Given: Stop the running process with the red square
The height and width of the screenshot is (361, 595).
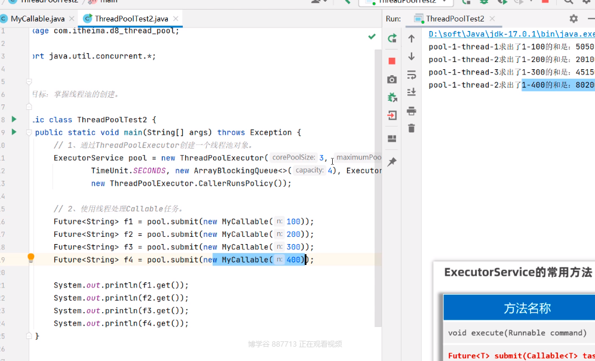Looking at the screenshot, I should click(392, 61).
